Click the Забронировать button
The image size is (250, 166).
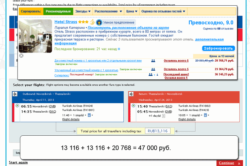coord(218,48)
